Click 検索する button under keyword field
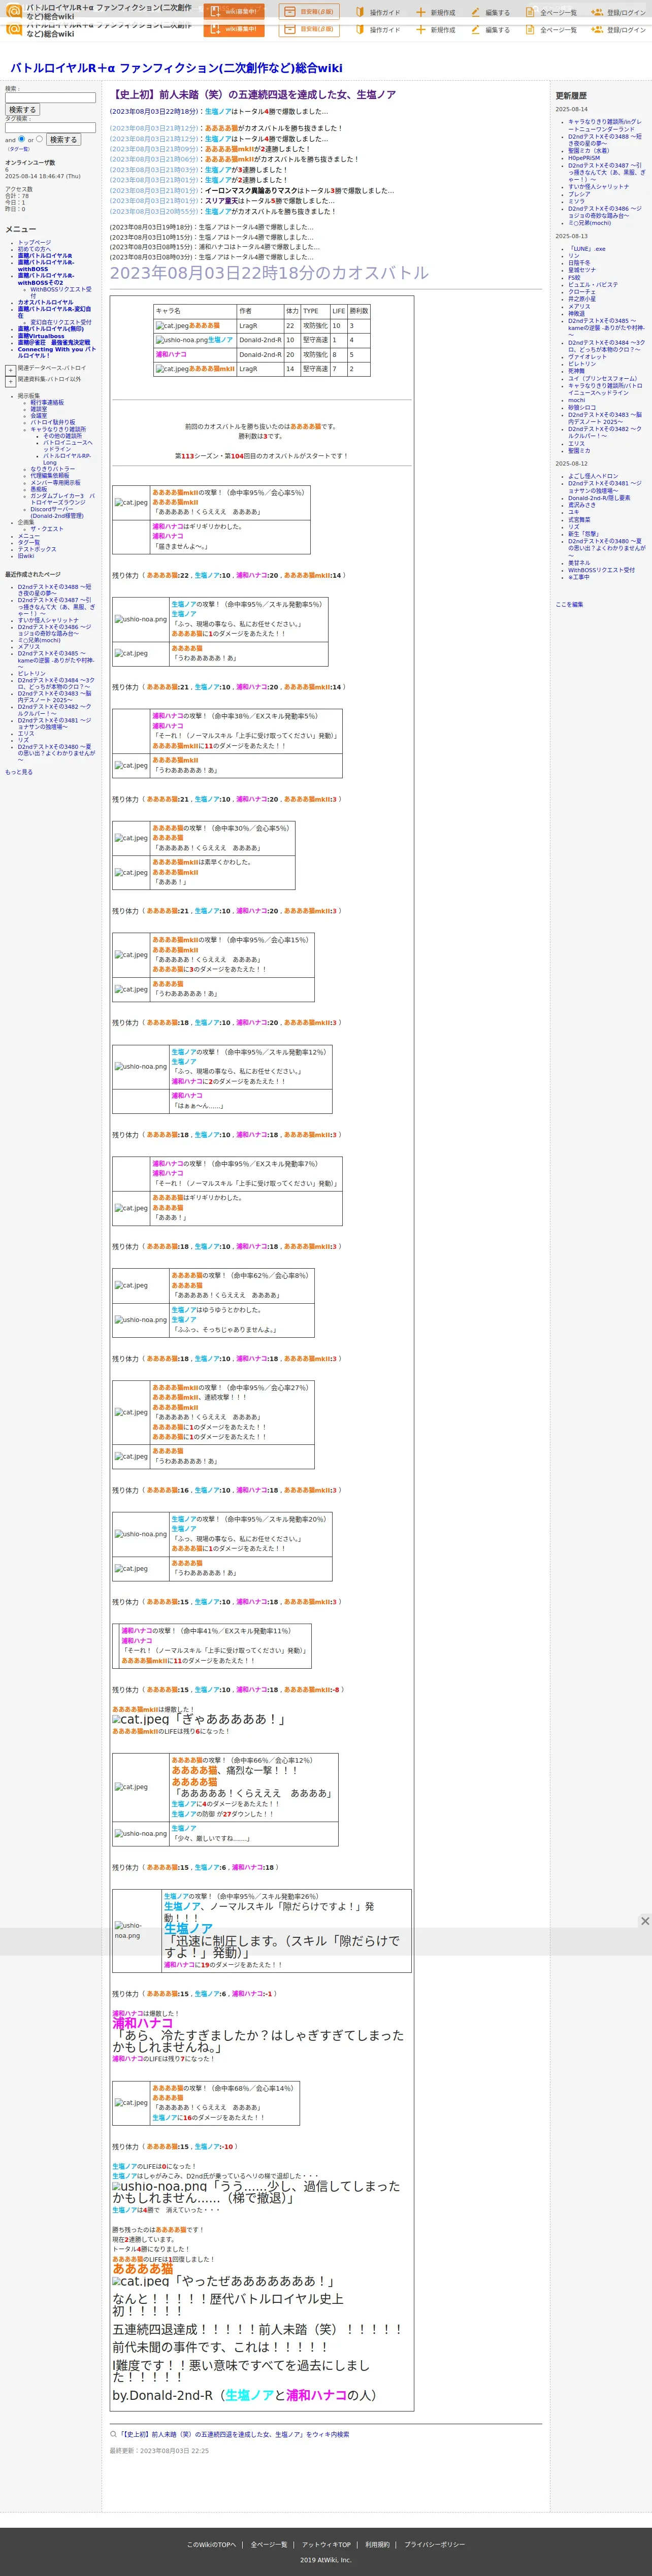 (x=22, y=110)
